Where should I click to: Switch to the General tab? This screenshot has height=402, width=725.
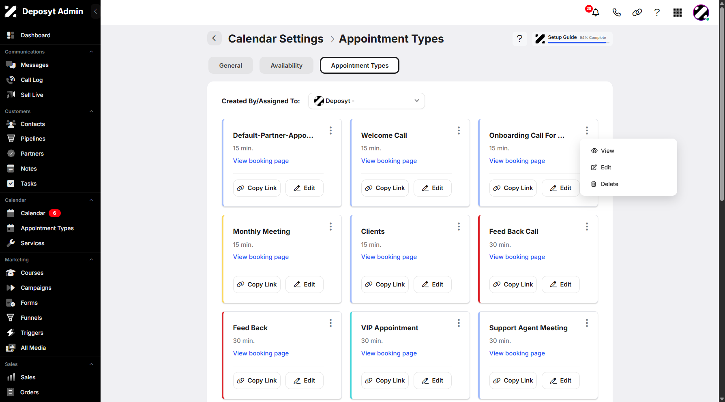[231, 65]
